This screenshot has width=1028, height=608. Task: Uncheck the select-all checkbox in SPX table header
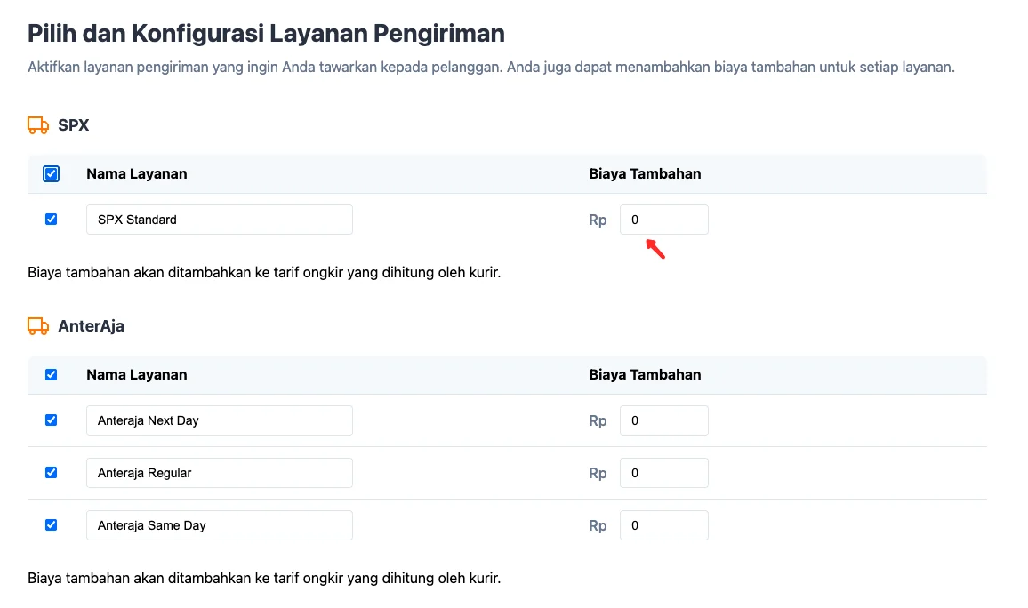point(51,173)
